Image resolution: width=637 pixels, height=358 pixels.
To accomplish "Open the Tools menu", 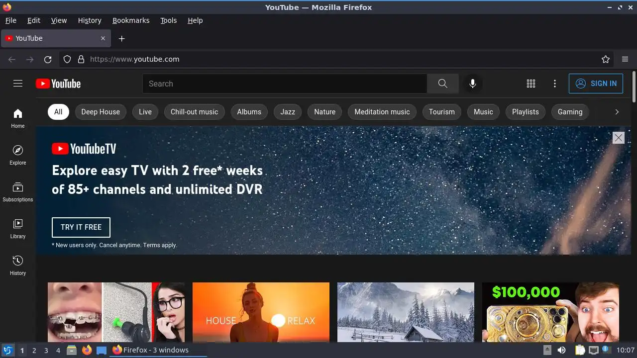I will (169, 20).
